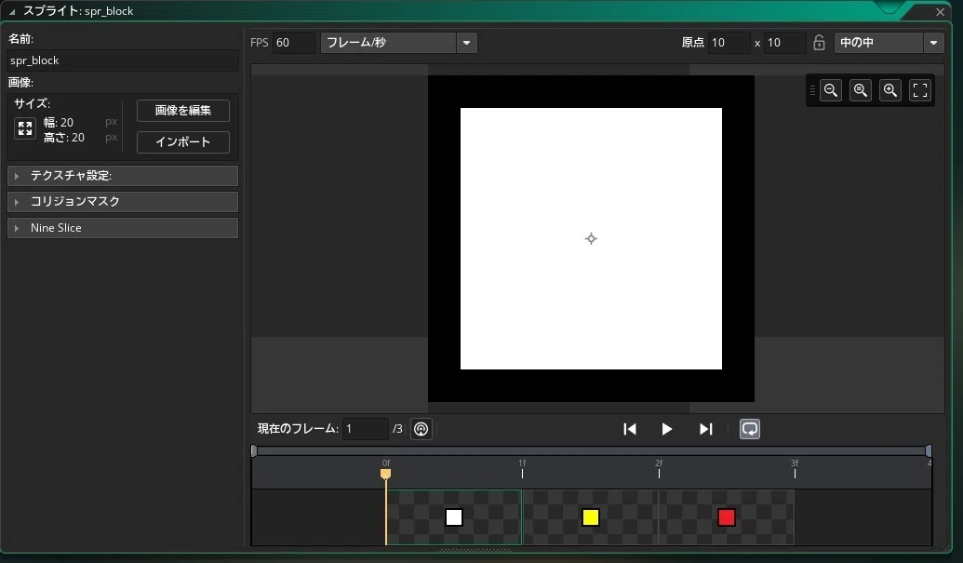The width and height of the screenshot is (963, 563).
Task: Click the 現在のフレーム number field
Action: tap(365, 429)
